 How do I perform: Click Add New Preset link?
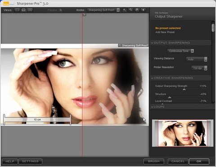(x=165, y=32)
